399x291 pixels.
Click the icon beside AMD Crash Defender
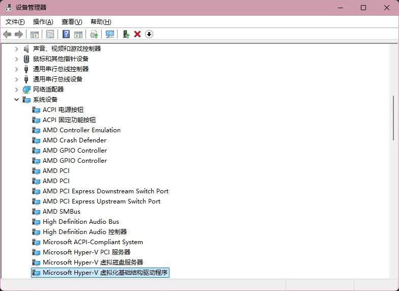(36, 140)
